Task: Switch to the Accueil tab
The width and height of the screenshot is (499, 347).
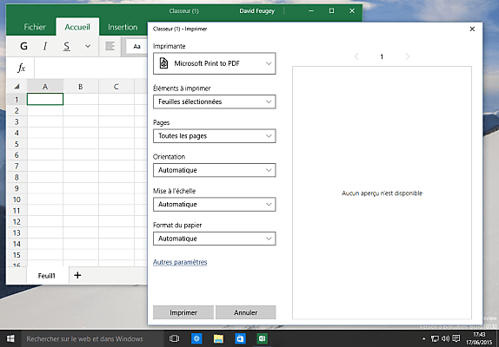Action: 77,27
